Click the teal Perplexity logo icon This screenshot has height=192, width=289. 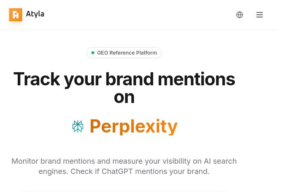coord(78,126)
